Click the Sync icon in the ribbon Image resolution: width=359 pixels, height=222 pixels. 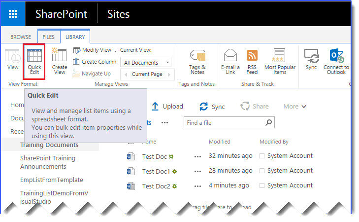click(311, 56)
